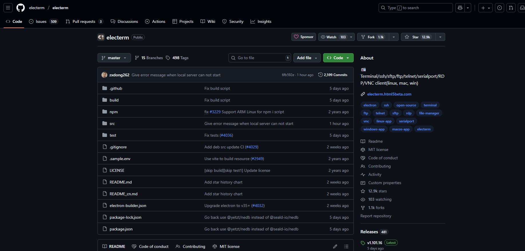Switch to the Issues tab
The image size is (525, 251).
(43, 21)
